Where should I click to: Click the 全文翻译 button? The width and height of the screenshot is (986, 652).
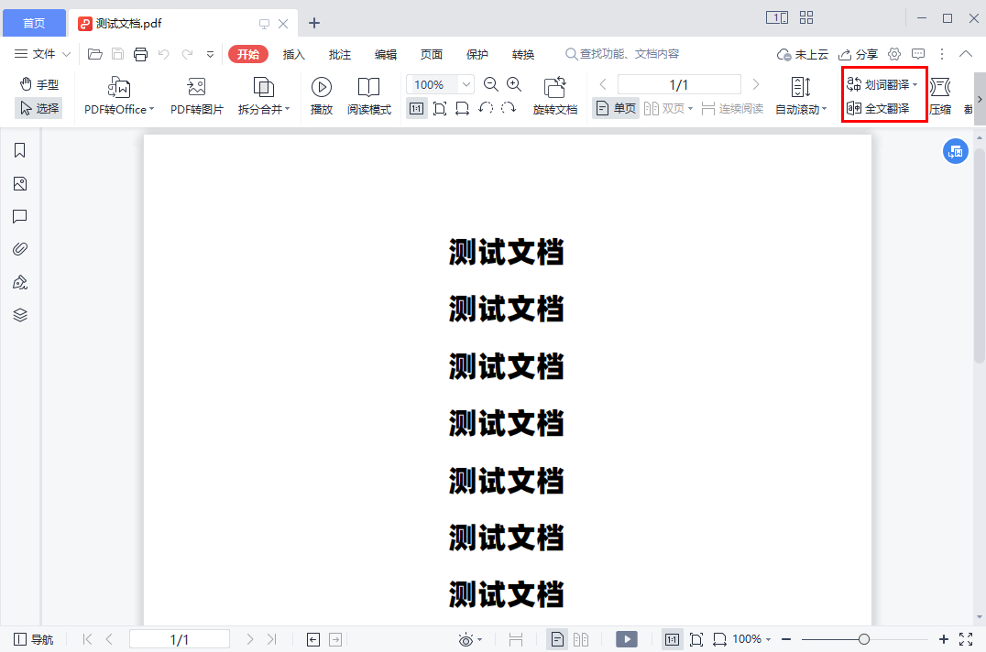878,108
